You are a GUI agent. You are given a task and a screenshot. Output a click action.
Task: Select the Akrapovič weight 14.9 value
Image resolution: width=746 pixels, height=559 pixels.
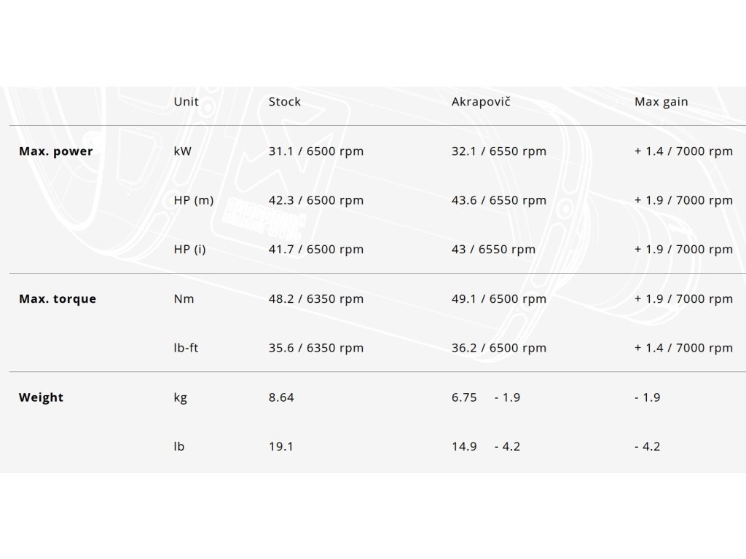[464, 446]
